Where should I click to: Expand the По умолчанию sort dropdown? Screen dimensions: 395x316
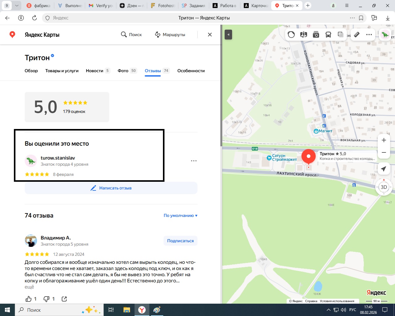(181, 215)
